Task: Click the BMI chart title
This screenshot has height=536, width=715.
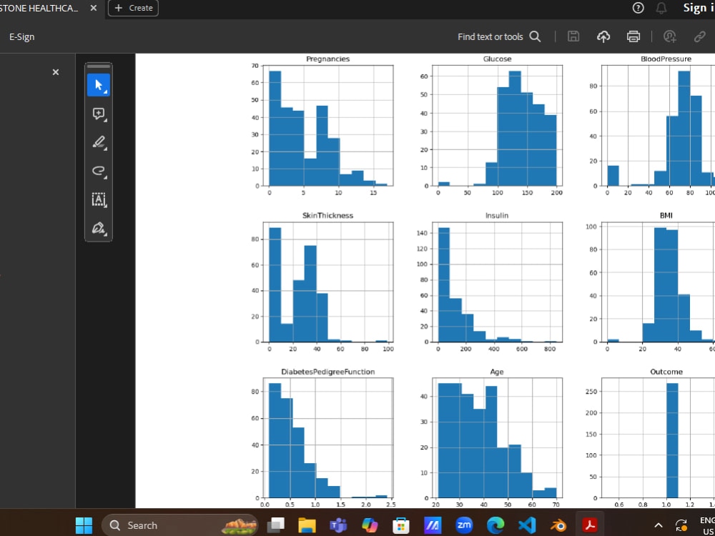Action: 666,216
